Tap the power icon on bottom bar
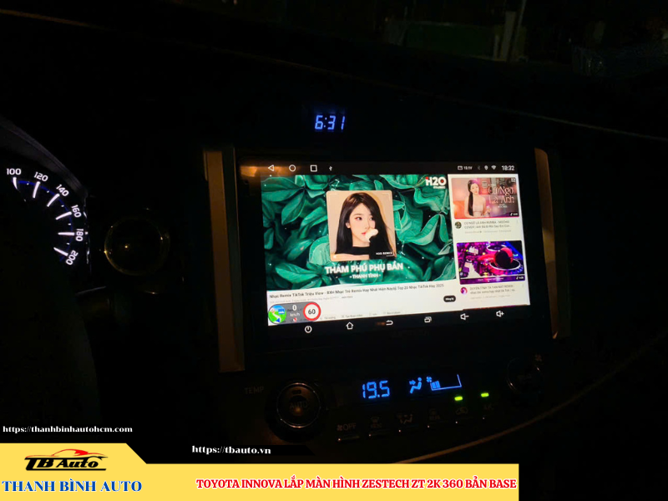 pos(308,329)
